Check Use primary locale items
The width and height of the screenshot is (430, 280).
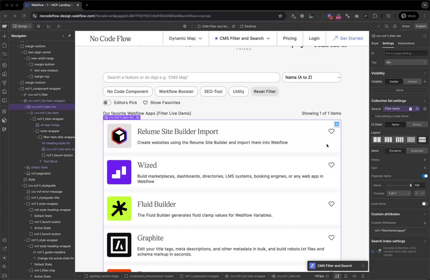tap(373, 116)
